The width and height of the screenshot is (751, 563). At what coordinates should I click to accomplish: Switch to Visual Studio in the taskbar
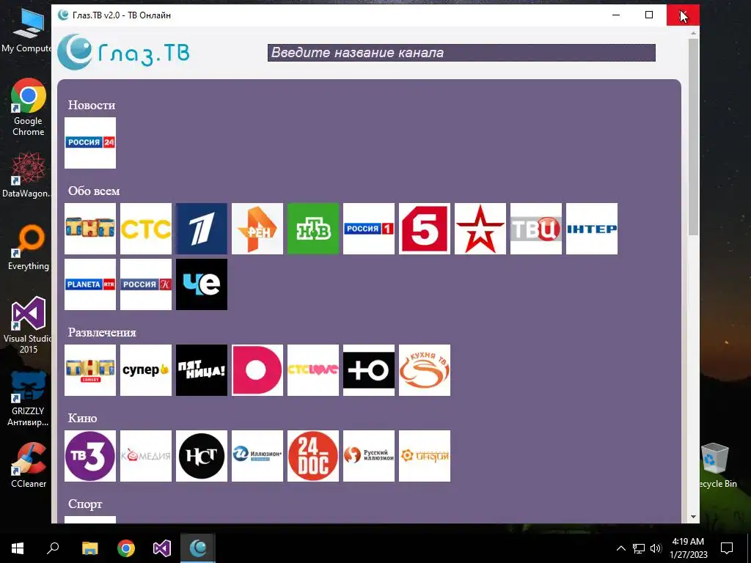coord(162,548)
